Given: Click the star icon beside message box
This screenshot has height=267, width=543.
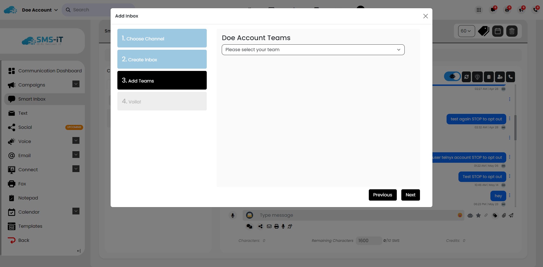Looking at the screenshot, I should pos(478,216).
